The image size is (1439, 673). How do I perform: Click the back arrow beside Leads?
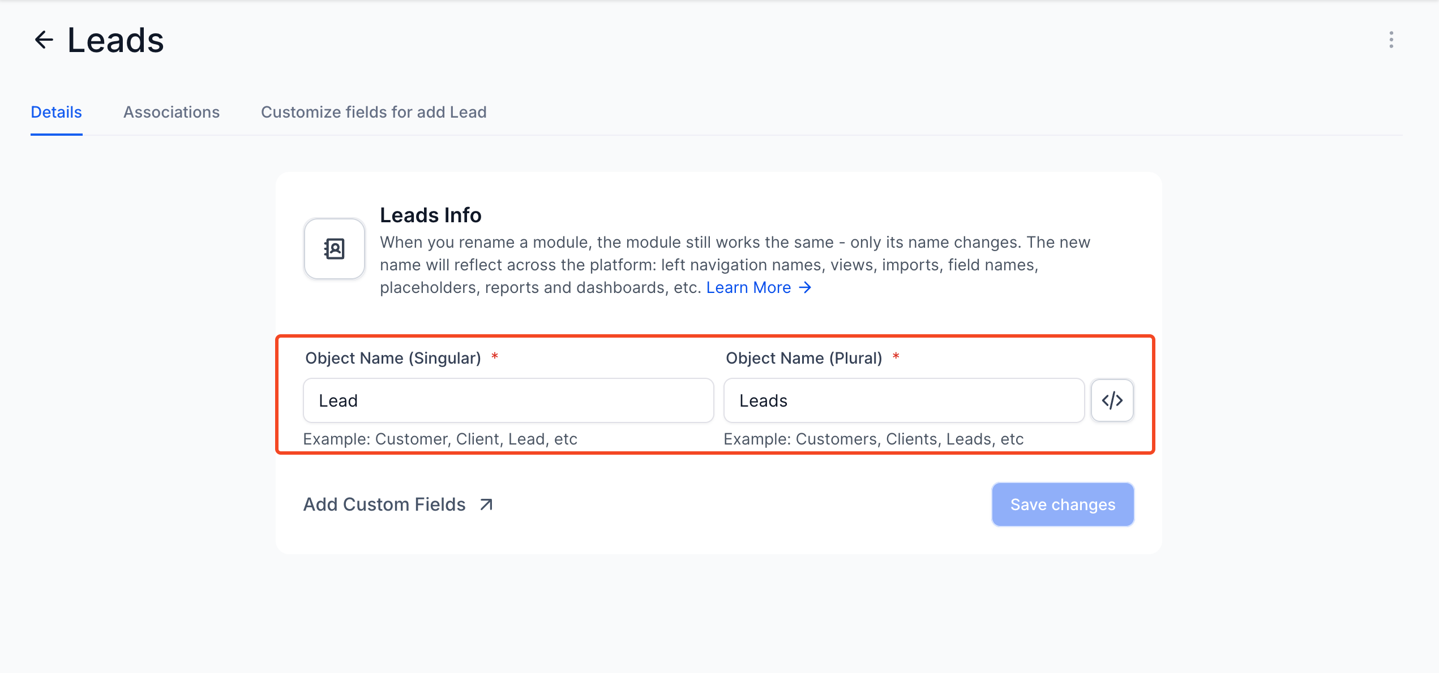(44, 40)
